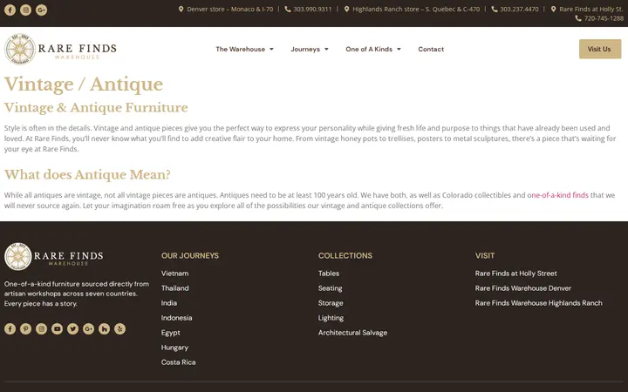Click the phone icon beside 303.237.4470
The image size is (628, 392).
495,9
